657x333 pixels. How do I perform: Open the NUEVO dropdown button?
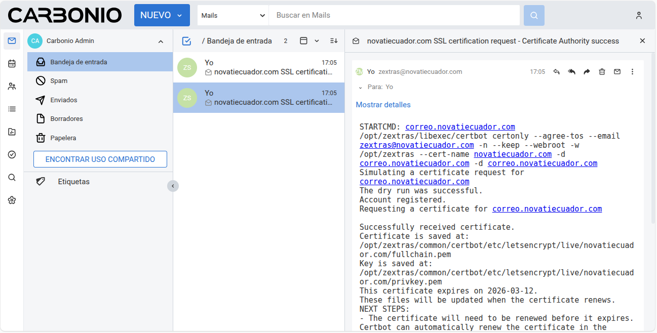click(162, 15)
